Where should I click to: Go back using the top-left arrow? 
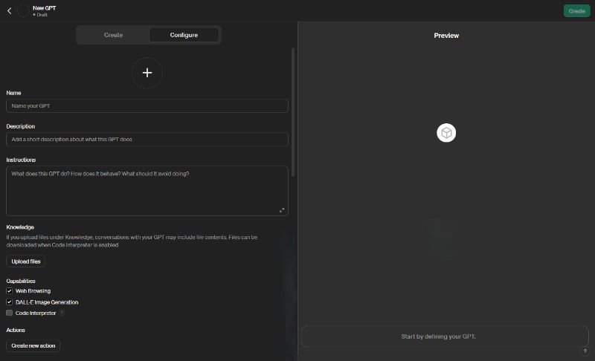9,11
